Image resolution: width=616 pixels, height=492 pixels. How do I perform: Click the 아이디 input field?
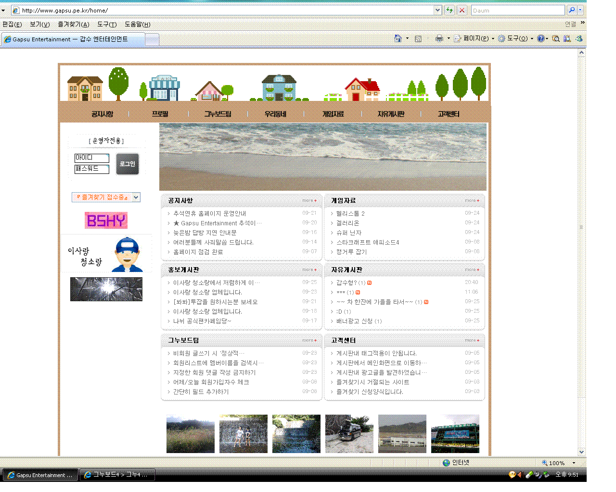[91, 158]
